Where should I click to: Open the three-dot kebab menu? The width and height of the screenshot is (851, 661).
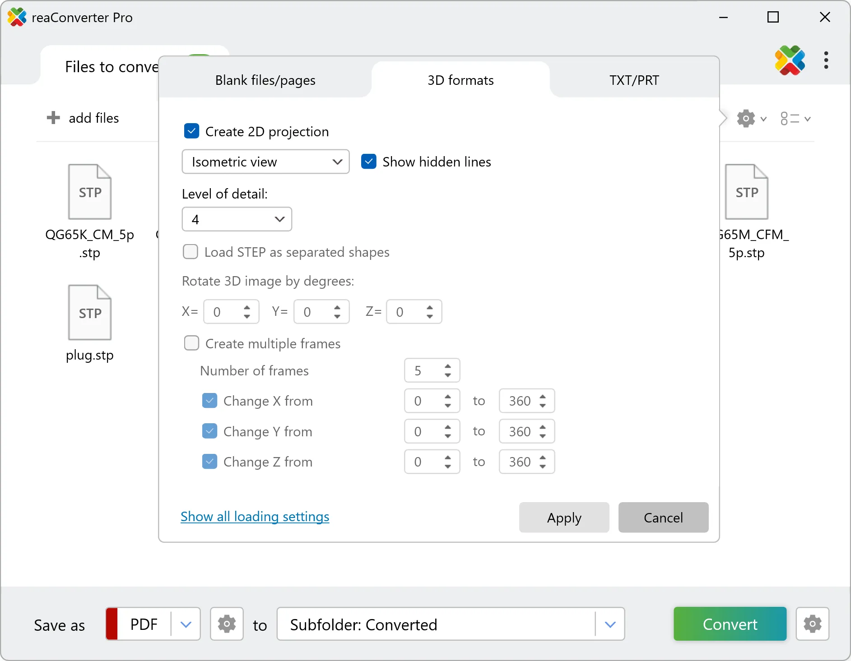[x=826, y=60]
